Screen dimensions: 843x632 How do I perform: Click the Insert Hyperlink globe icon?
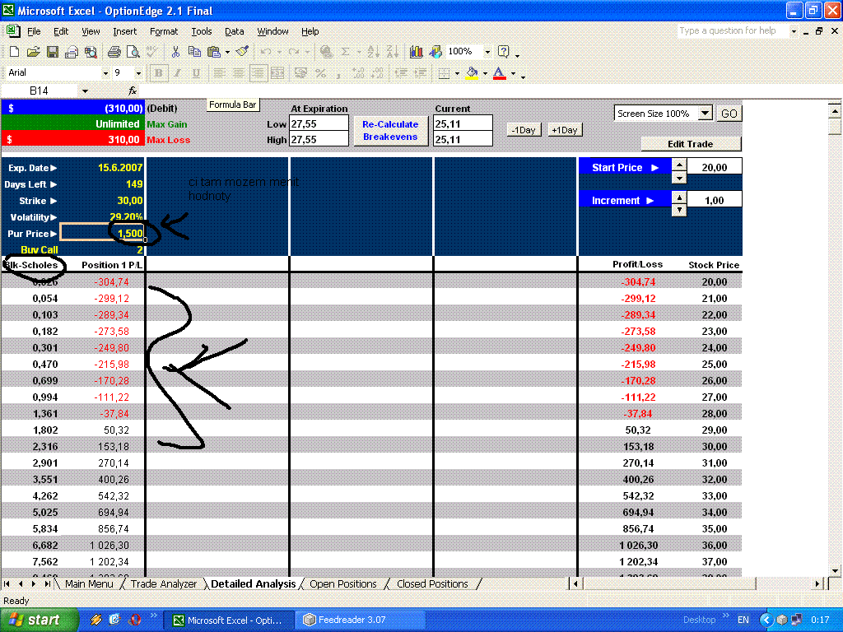[326, 52]
